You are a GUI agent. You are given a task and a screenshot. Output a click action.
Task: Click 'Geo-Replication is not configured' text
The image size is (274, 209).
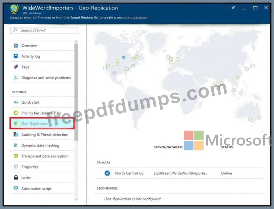tap(132, 199)
